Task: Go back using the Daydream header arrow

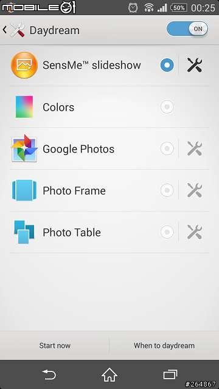Action: tap(5, 30)
